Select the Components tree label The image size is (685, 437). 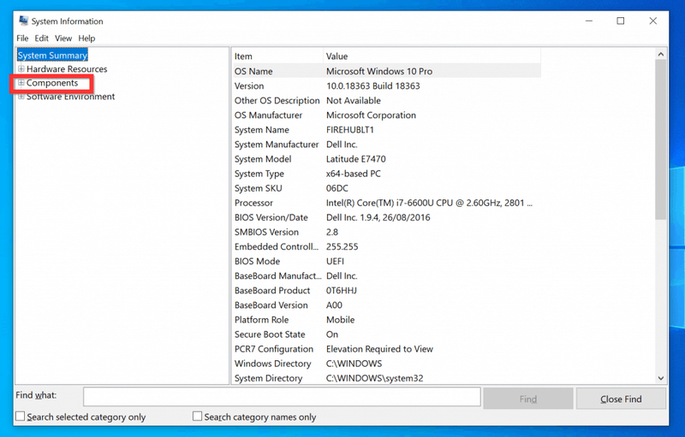[x=52, y=83]
